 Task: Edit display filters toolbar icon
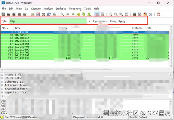click(140, 14)
